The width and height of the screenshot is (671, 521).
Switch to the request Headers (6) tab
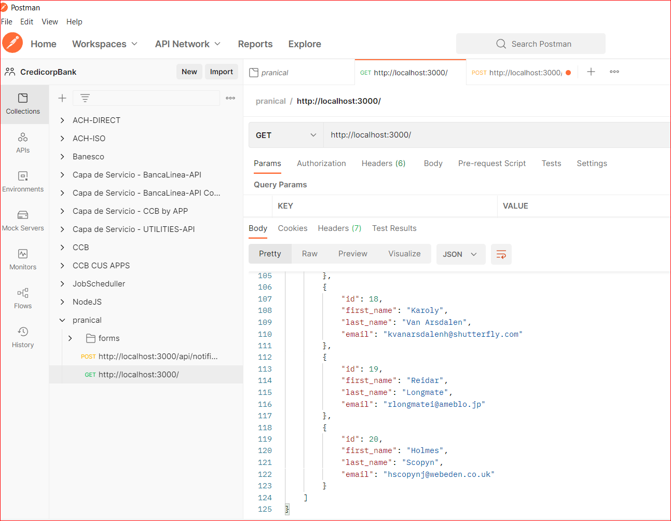(384, 163)
